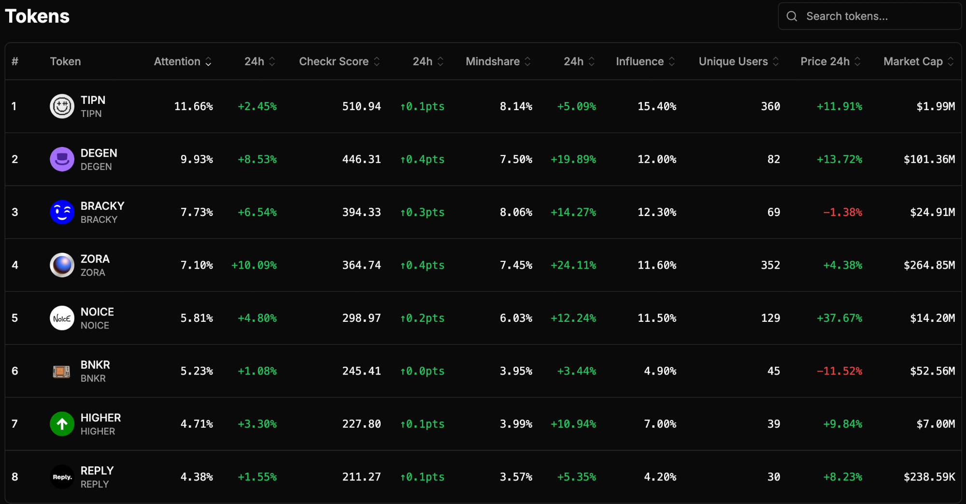Click TIPN Checkr Score 510.94
966x504 pixels.
[x=361, y=106]
